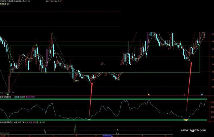Click the 20.00 level on the oscillator scale
This screenshot has width=214, height=137.
click(x=212, y=117)
